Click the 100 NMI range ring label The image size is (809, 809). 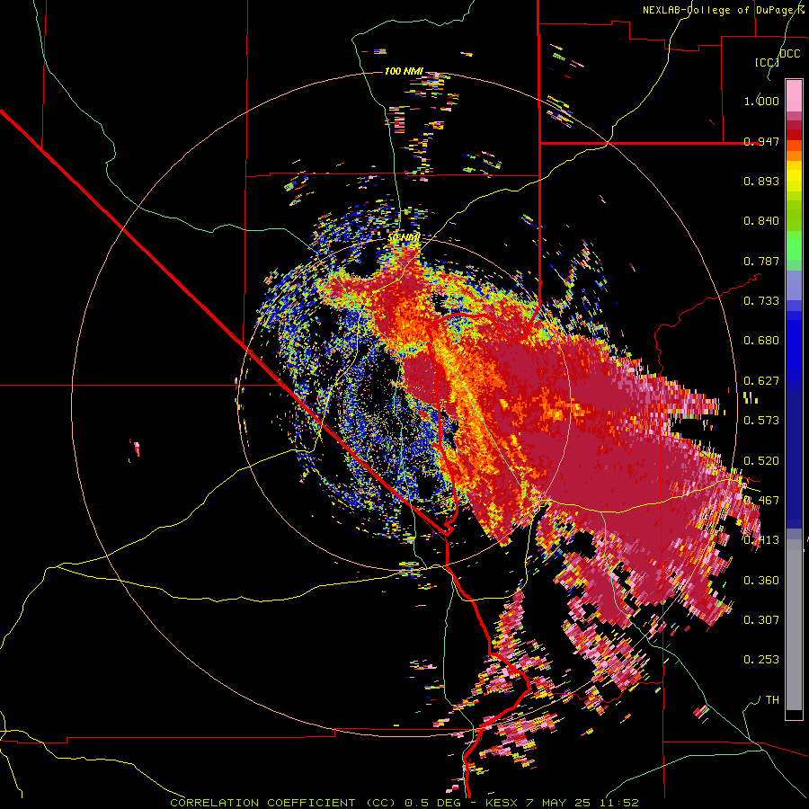[404, 71]
